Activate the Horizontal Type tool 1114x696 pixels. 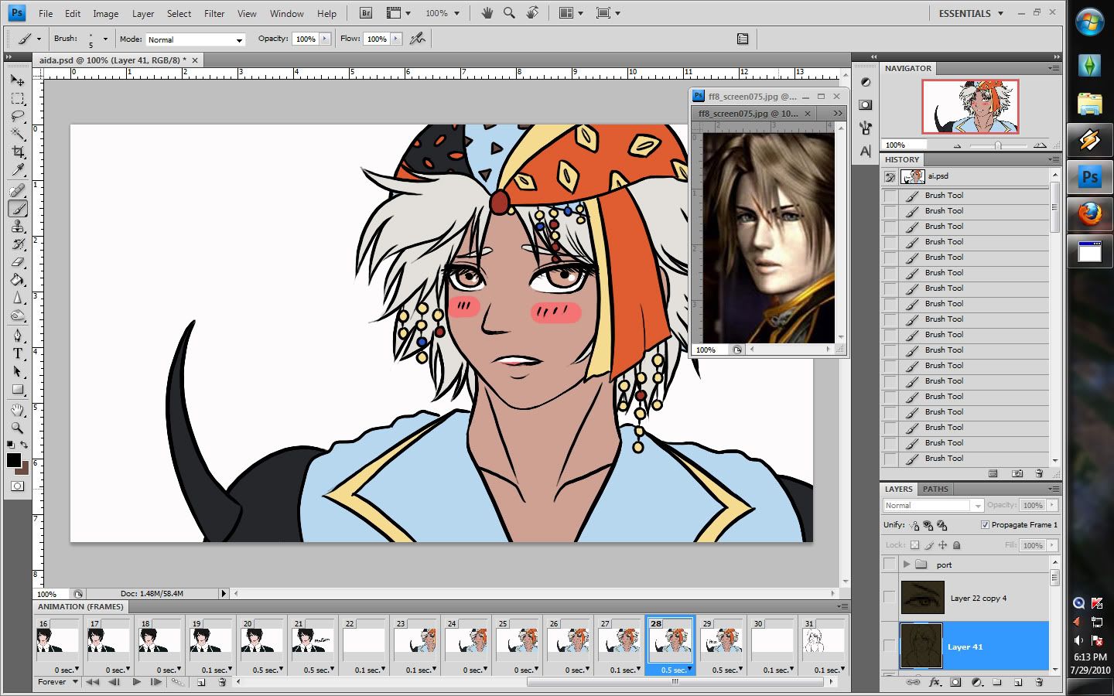click(x=17, y=353)
